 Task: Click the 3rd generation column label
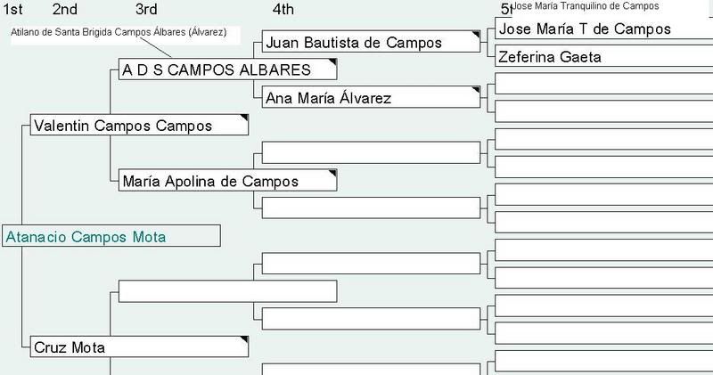point(147,10)
